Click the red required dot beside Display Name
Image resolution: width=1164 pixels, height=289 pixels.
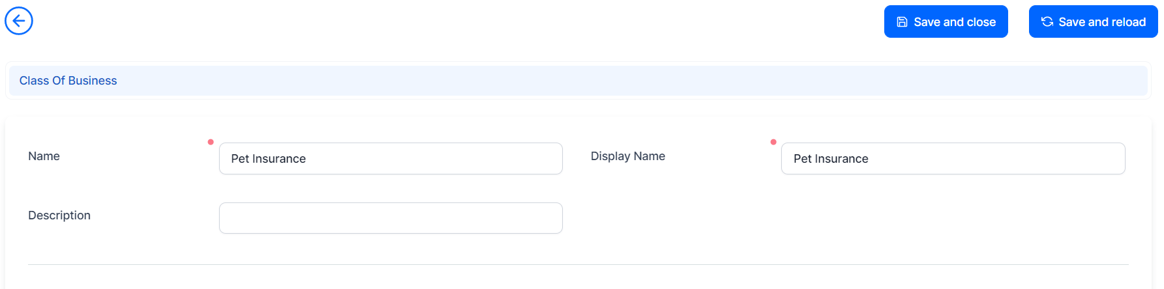coord(773,142)
